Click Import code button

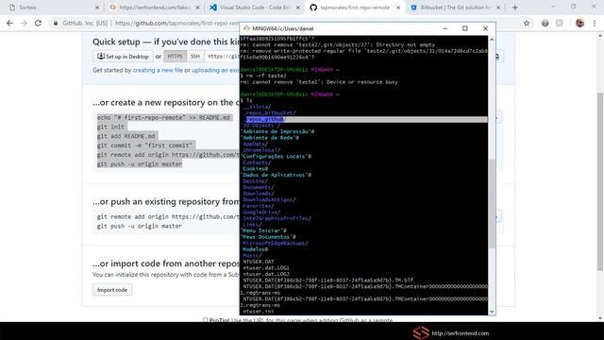(112, 290)
